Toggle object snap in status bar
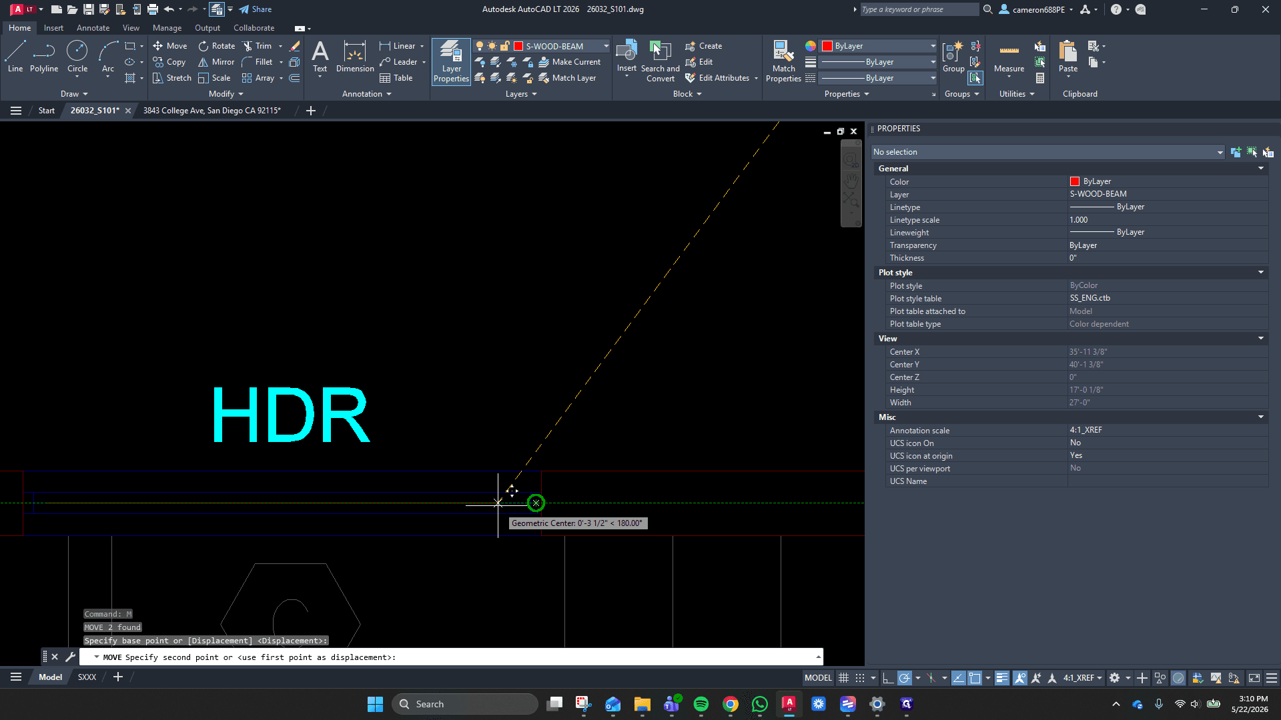 tap(975, 678)
